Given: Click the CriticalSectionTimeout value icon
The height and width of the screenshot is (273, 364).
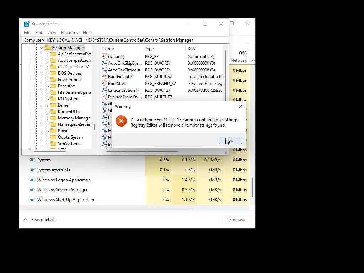Looking at the screenshot, I should pyautogui.click(x=105, y=90).
